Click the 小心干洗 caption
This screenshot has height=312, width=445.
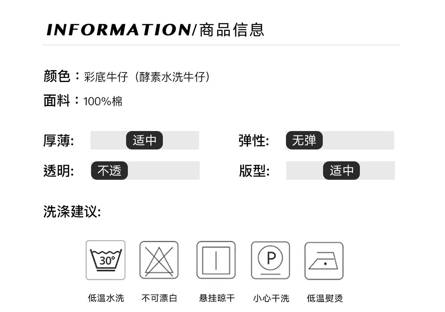271,298
